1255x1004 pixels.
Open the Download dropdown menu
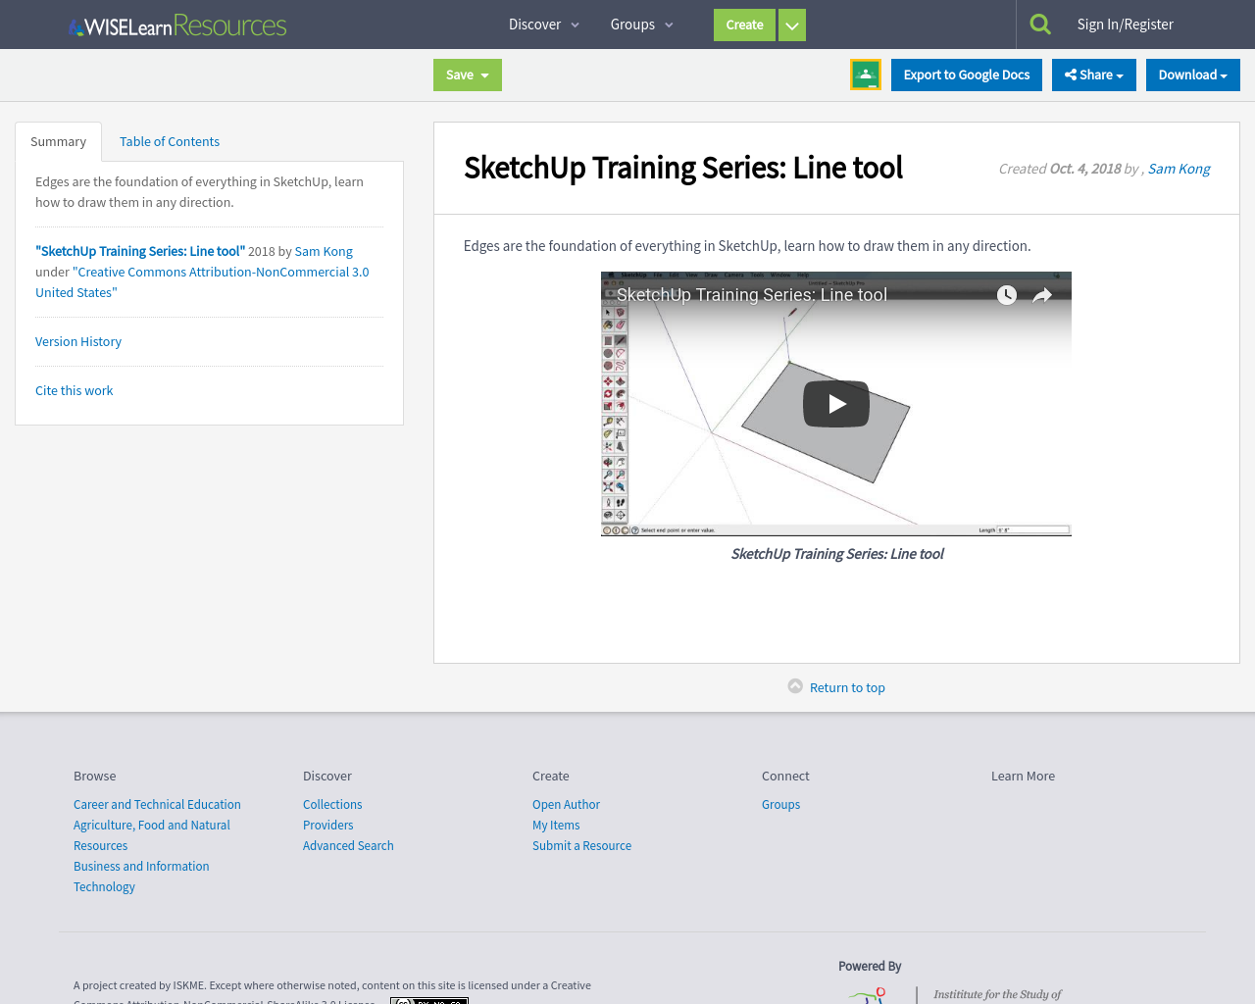tap(1192, 74)
